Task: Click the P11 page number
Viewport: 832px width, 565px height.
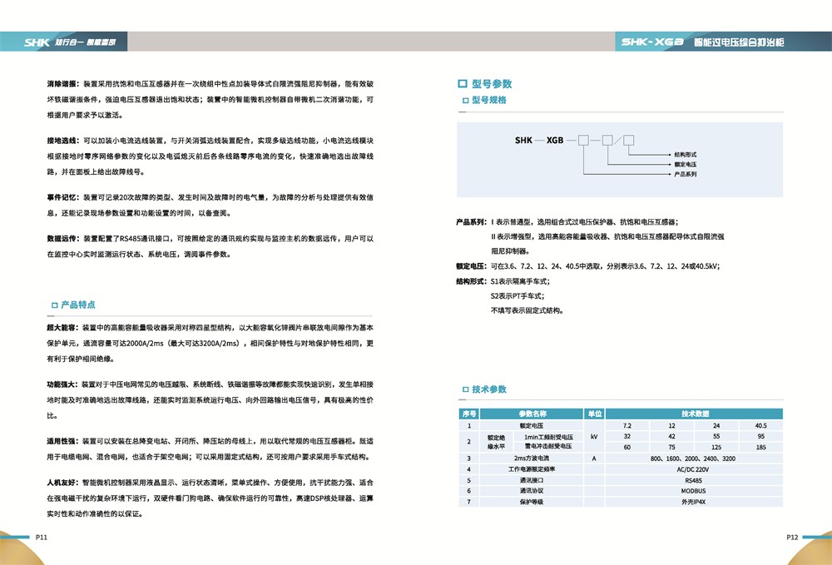Action: pos(42,537)
